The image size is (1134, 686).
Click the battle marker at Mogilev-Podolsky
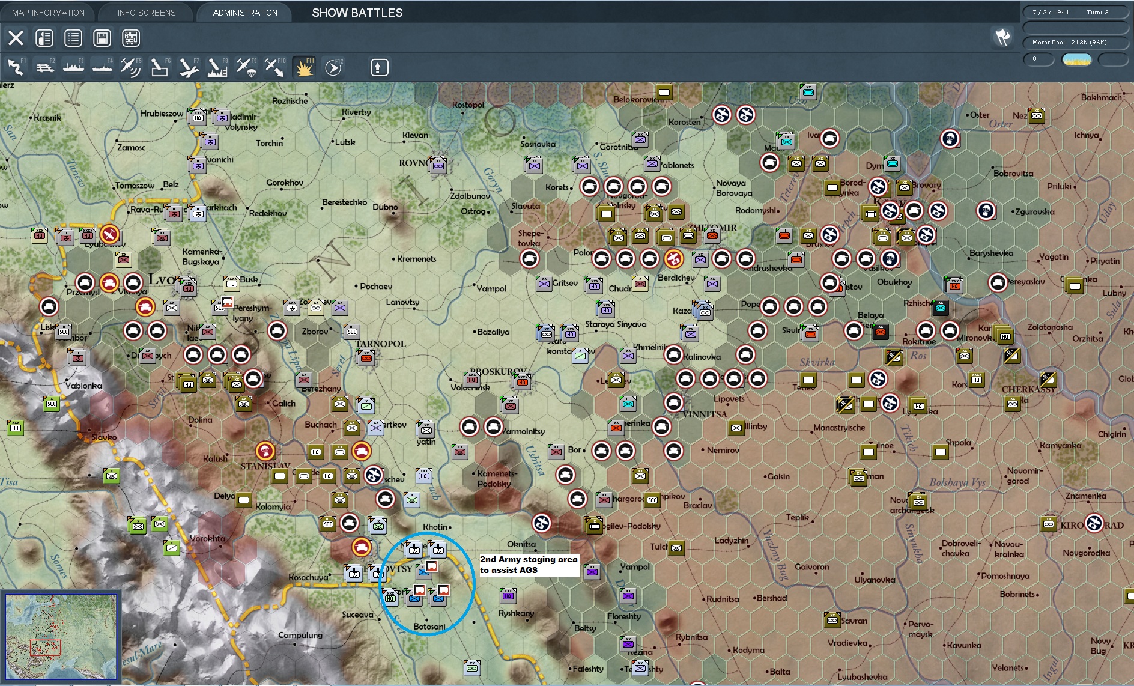(541, 523)
